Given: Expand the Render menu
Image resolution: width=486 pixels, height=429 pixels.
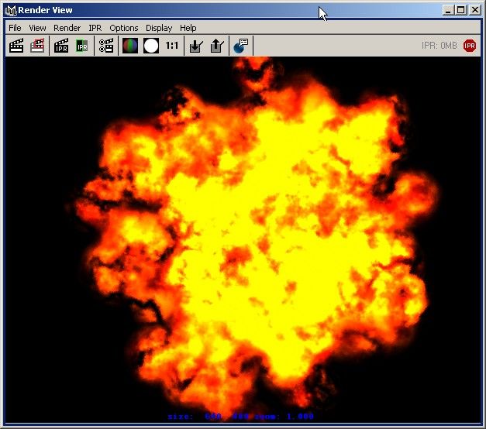Looking at the screenshot, I should pyautogui.click(x=67, y=28).
